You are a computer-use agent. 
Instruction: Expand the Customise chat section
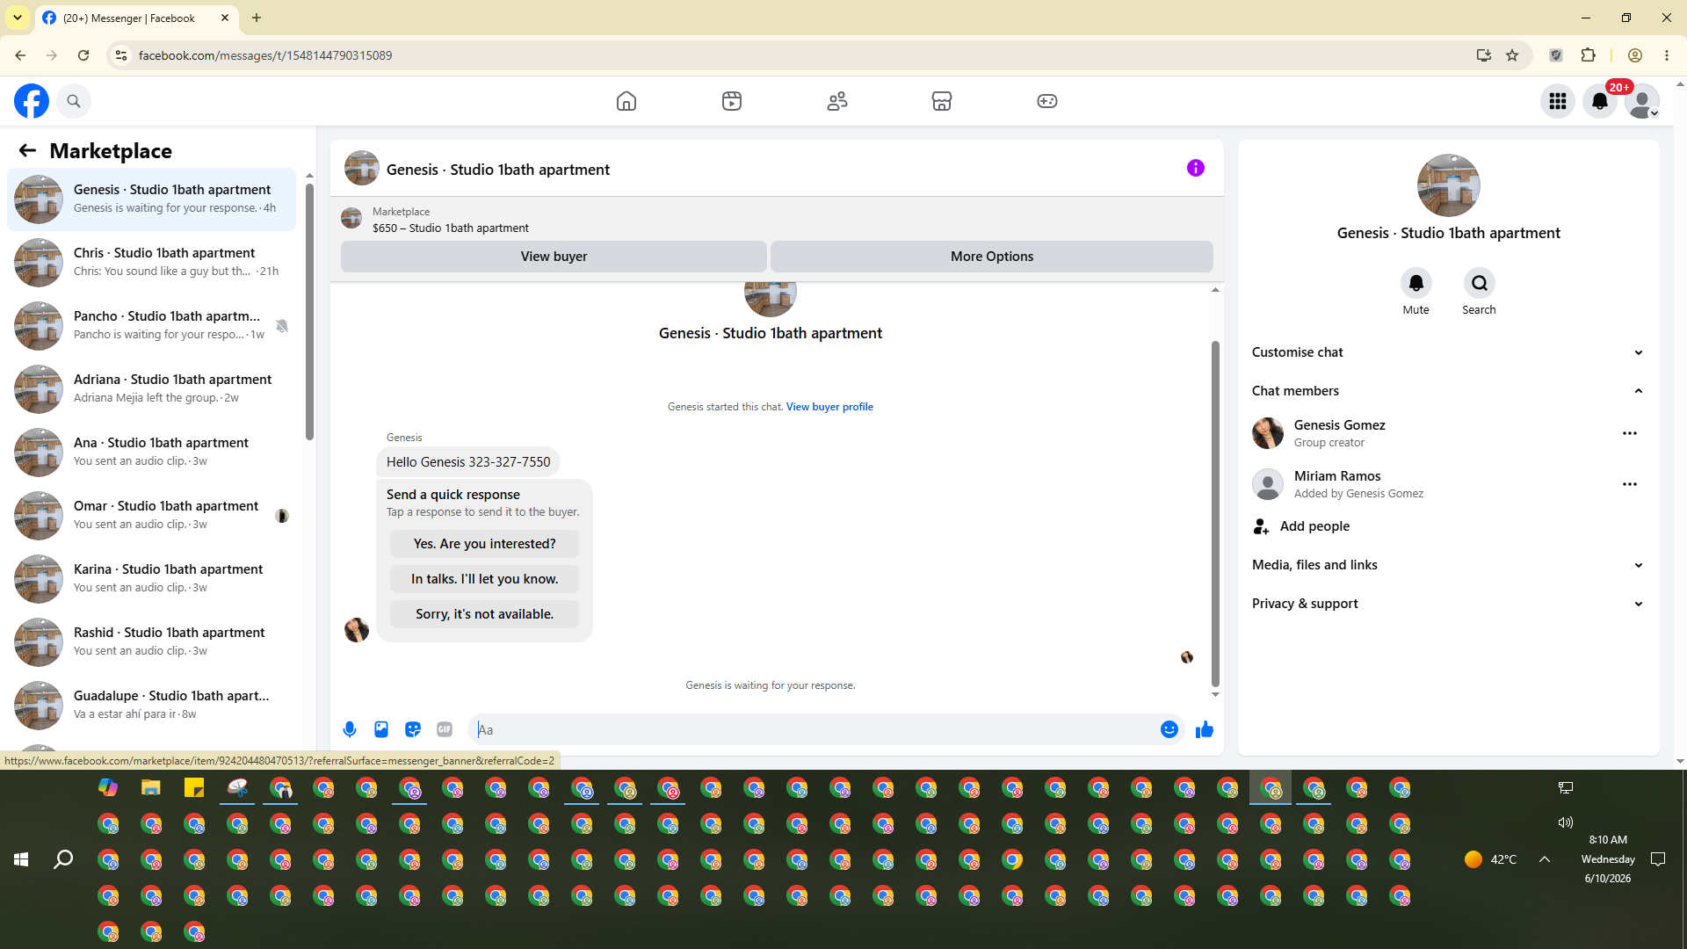pos(1448,352)
